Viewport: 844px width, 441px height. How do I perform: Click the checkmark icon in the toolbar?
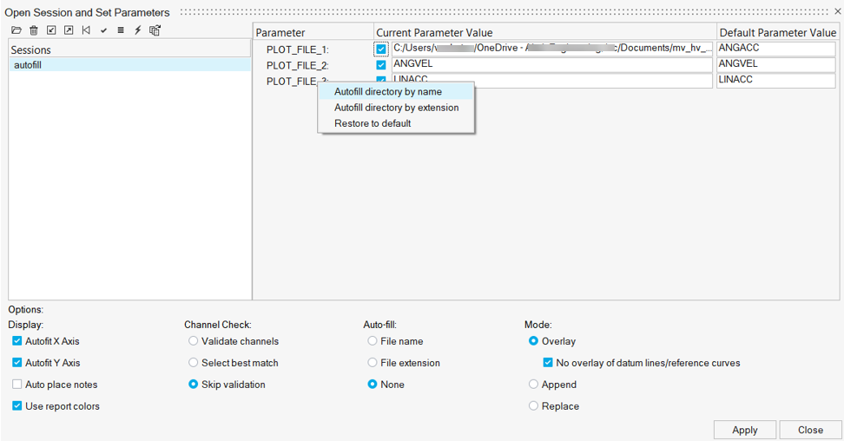103,30
